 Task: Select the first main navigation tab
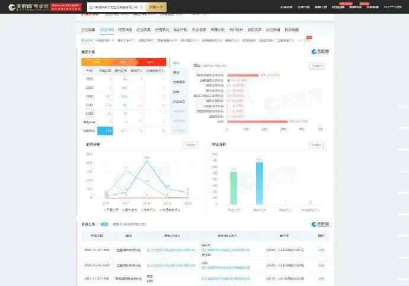pyautogui.click(x=88, y=29)
